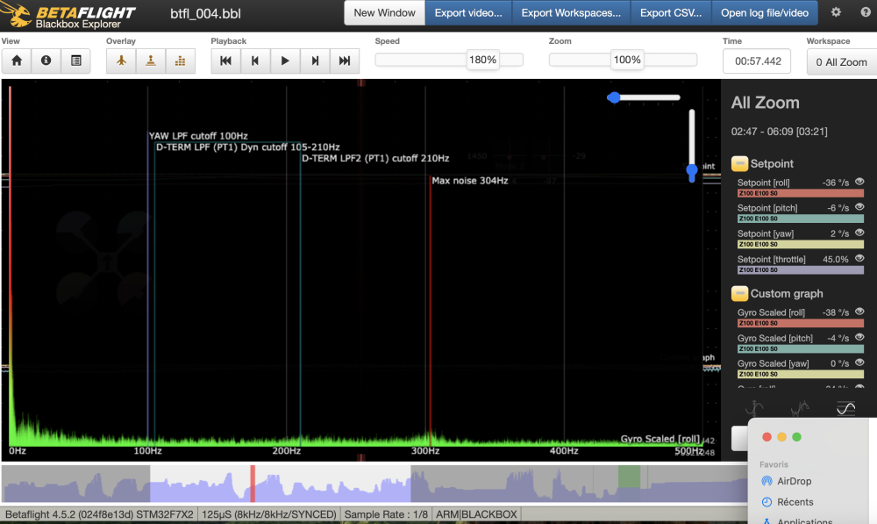Image resolution: width=877 pixels, height=524 pixels.
Task: Toggle visibility of Setpoint [throttle]
Action: click(859, 259)
